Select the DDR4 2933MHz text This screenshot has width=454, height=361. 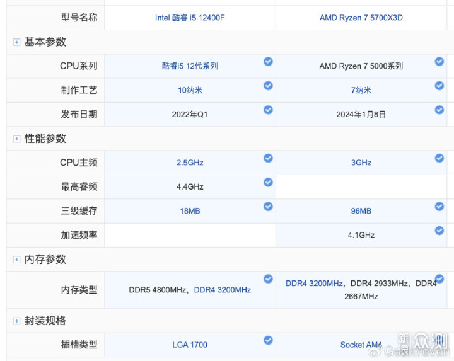click(x=379, y=283)
